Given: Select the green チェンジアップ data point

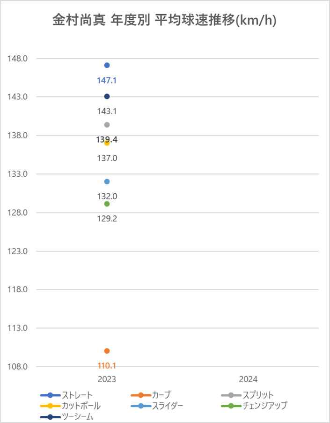Looking at the screenshot, I should [107, 204].
